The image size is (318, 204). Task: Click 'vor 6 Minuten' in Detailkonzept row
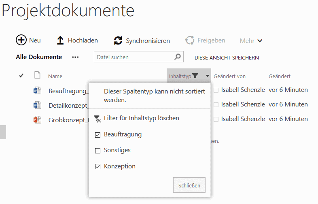288,104
